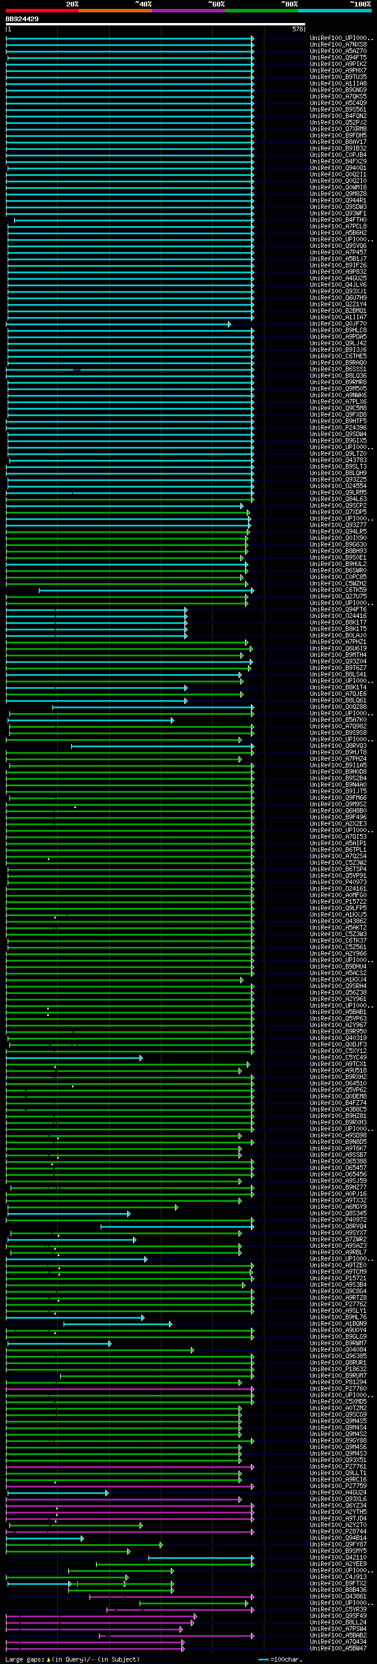Select label UniRef100_O24554
The image size is (377, 1664).
(338, 486)
